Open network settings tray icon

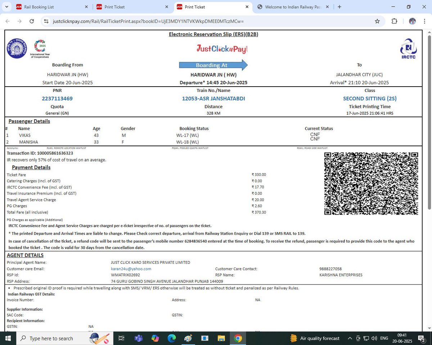click(366, 338)
